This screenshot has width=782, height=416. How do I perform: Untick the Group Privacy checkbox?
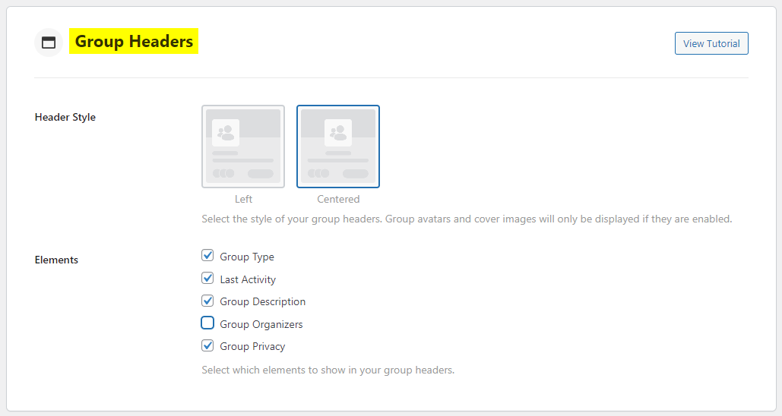(x=207, y=345)
